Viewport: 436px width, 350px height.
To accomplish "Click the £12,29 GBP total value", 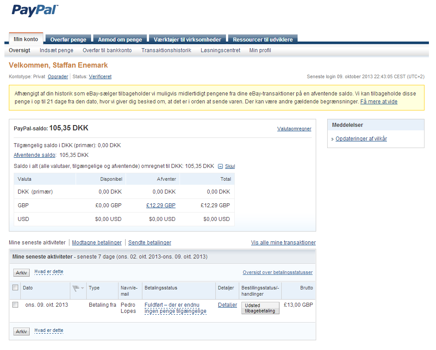I will coord(215,205).
